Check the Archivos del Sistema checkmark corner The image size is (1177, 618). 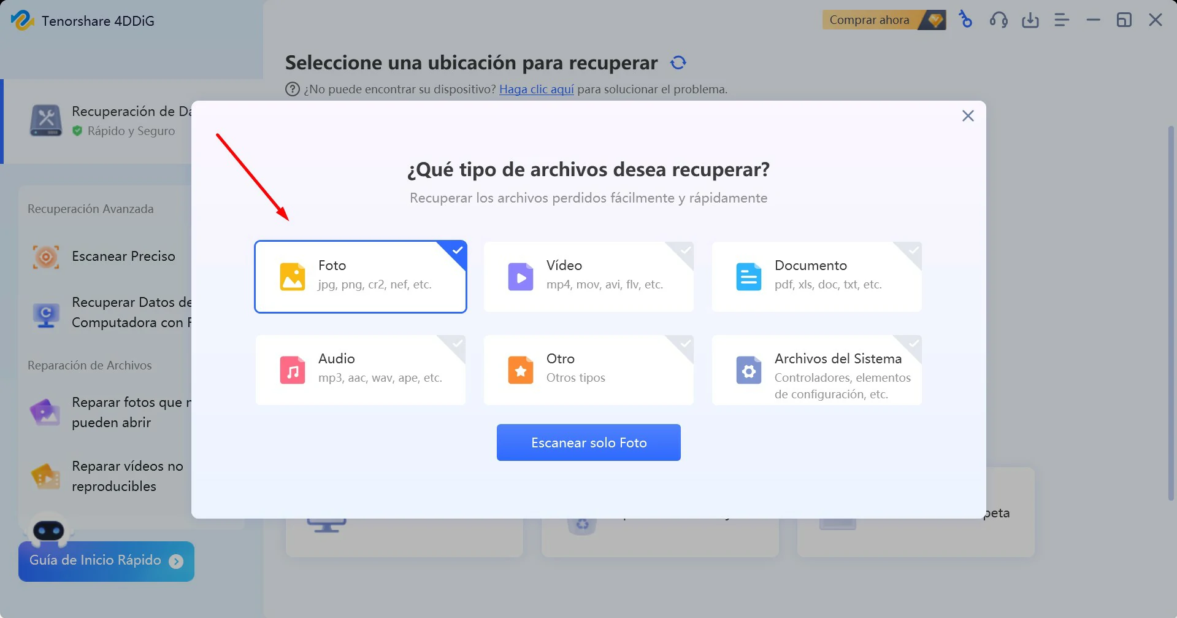click(913, 344)
